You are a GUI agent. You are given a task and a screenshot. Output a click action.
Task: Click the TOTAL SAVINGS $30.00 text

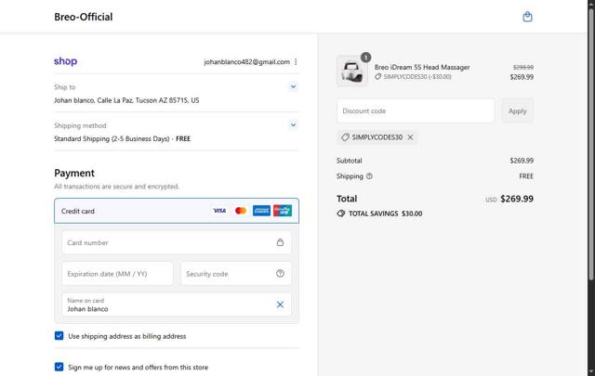pos(386,214)
